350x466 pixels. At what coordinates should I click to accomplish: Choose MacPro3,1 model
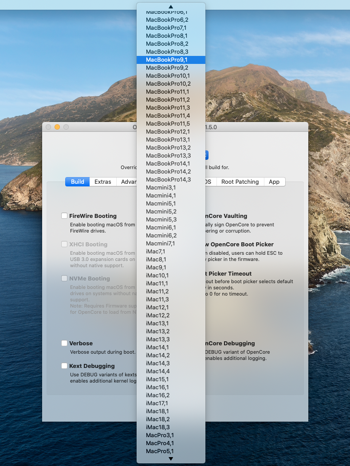[171, 435]
